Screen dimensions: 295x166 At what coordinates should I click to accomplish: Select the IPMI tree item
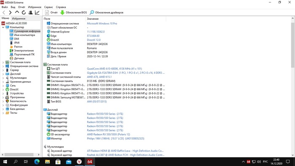15,43
